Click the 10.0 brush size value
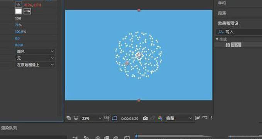Image resolution: width=262 pixels, height=139 pixels. [x=18, y=18]
